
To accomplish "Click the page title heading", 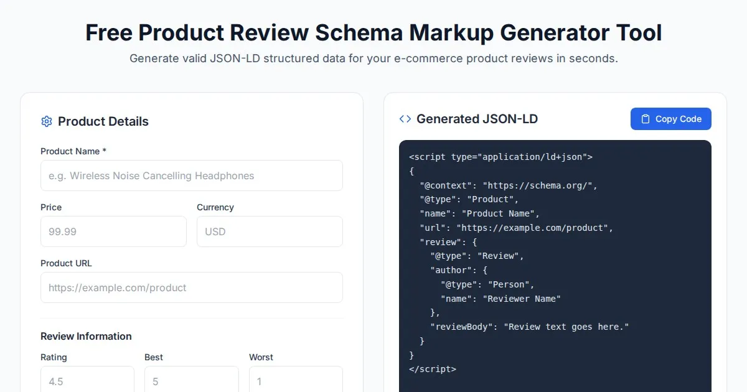I will [374, 32].
